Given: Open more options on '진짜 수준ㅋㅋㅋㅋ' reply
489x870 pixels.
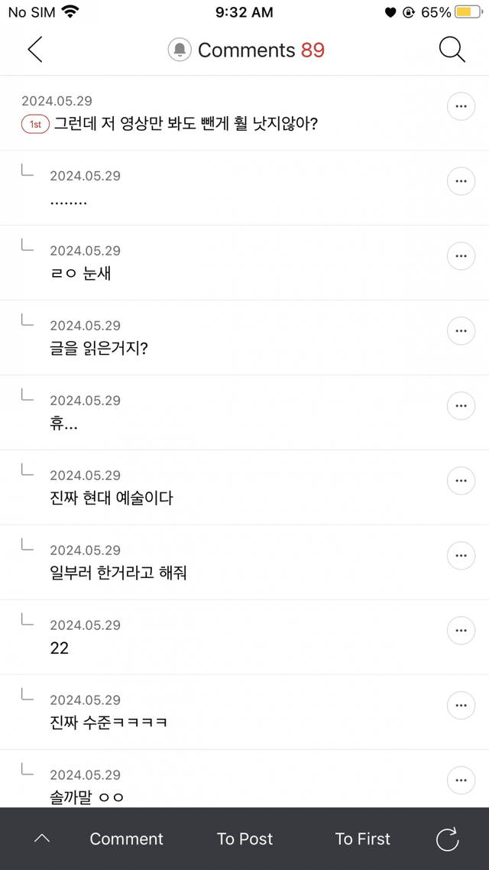Looking at the screenshot, I should pos(460,706).
